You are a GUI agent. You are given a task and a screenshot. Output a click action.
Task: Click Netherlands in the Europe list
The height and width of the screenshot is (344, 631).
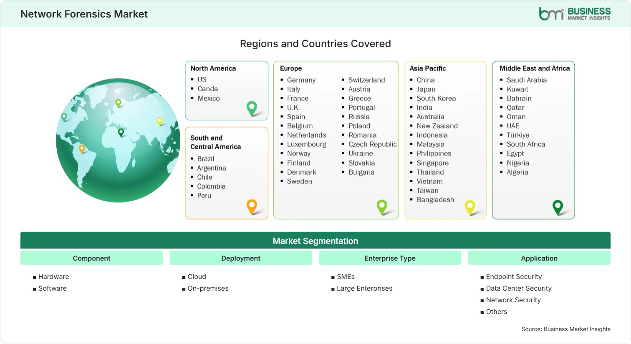[306, 135]
